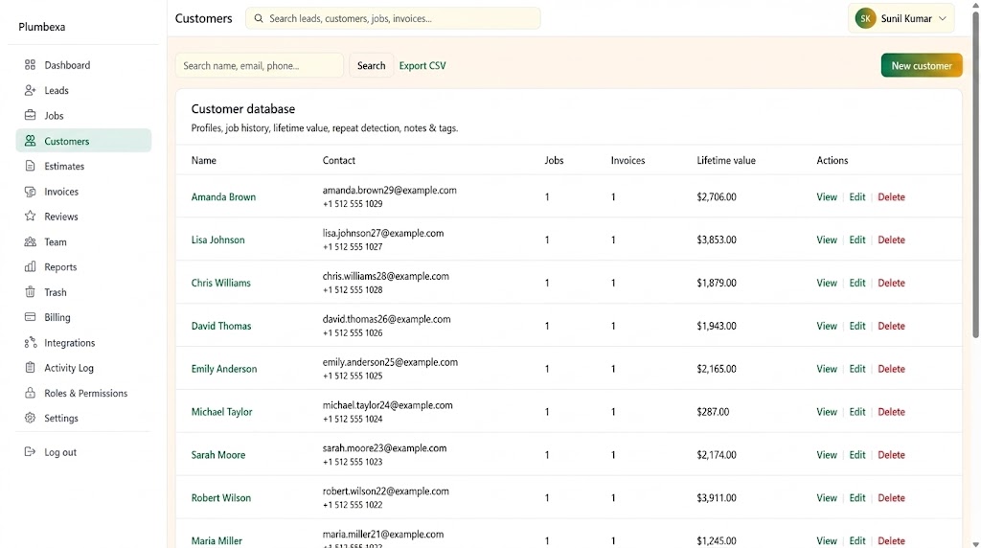Image resolution: width=981 pixels, height=548 pixels.
Task: Open Dashboard in the sidebar
Action: coord(84,65)
